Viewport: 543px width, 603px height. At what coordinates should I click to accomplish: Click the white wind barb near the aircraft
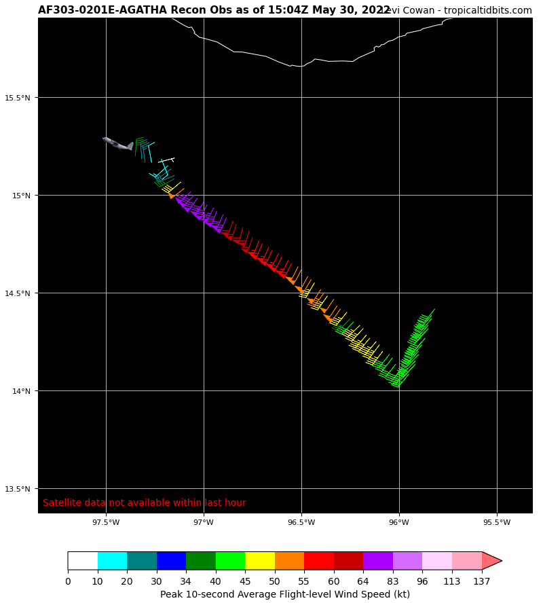(x=166, y=160)
